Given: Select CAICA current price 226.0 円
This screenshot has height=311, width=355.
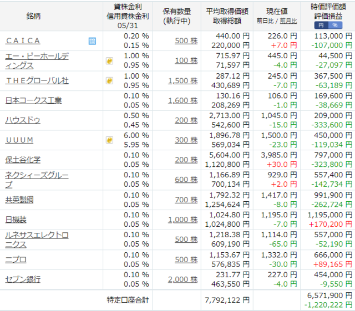Looking at the screenshot, I should [282, 36].
